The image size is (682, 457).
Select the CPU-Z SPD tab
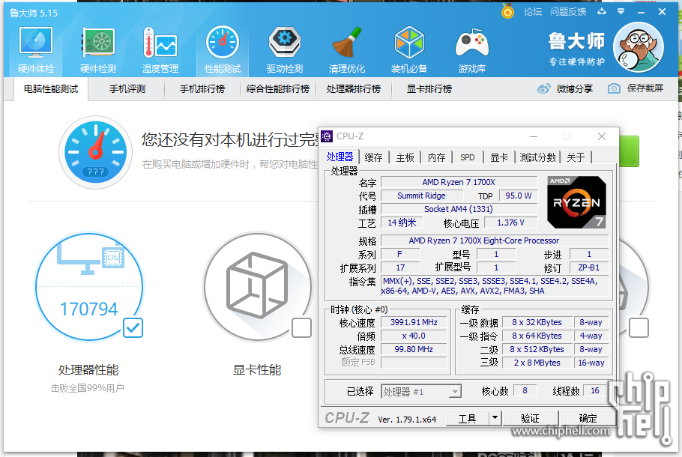click(x=468, y=157)
